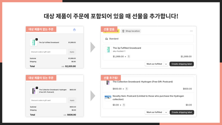The height and width of the screenshot is (125, 222).
Task: Click Mark as fulfilled in the bottom order card
Action: pyautogui.click(x=154, y=112)
